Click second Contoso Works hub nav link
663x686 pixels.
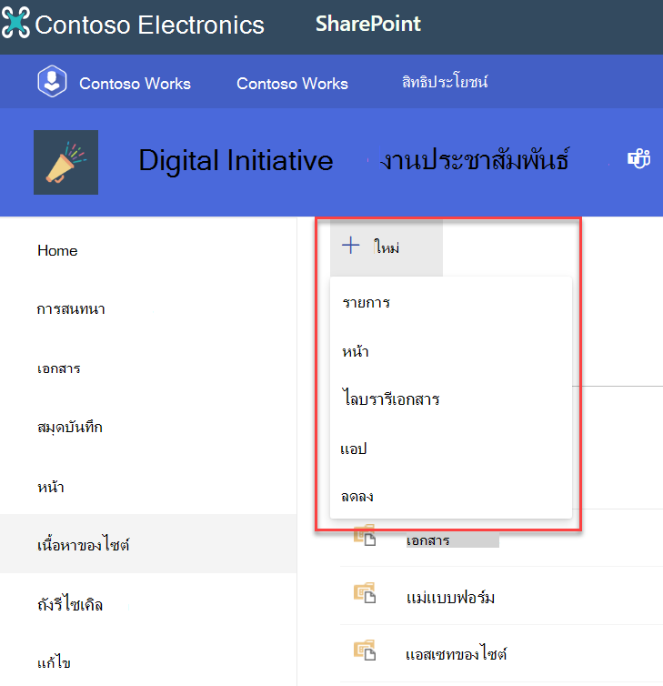point(292,83)
